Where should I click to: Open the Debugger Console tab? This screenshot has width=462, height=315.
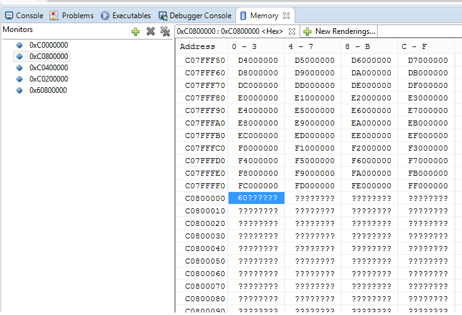[x=194, y=16]
